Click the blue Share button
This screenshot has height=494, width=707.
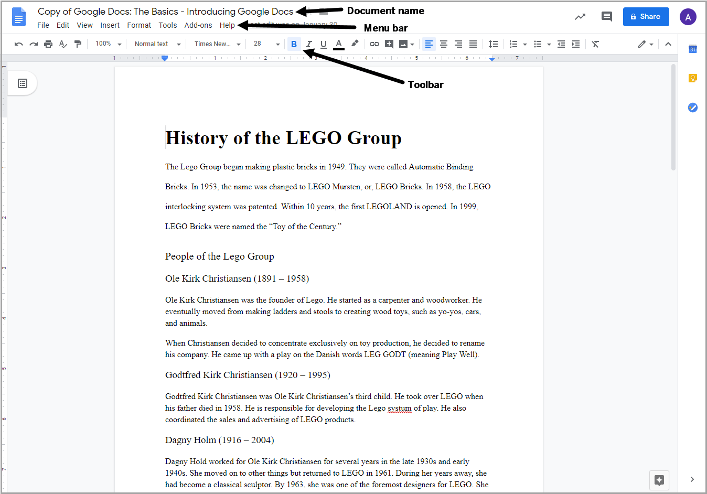tap(646, 17)
